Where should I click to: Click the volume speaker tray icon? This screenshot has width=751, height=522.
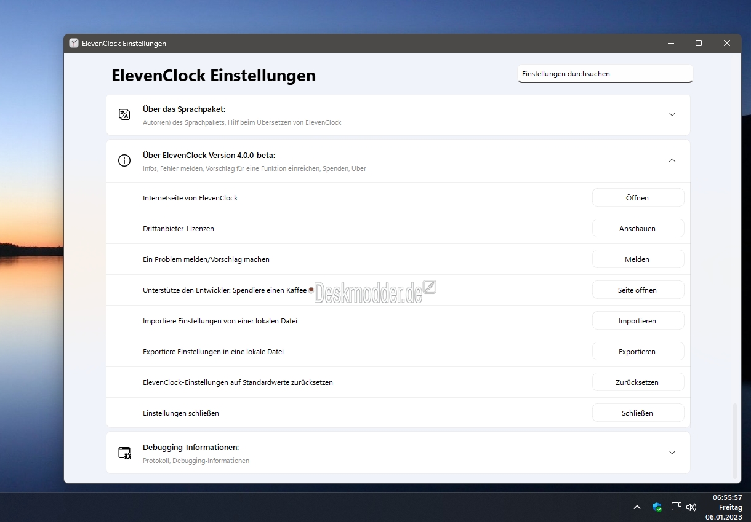pos(691,507)
